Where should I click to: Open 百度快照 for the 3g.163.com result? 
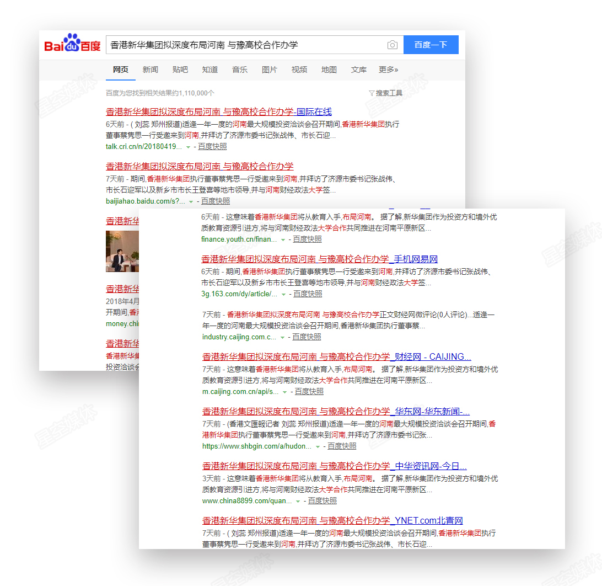308,294
